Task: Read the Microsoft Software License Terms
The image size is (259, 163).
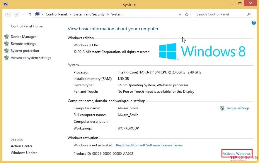Action: click(x=149, y=145)
